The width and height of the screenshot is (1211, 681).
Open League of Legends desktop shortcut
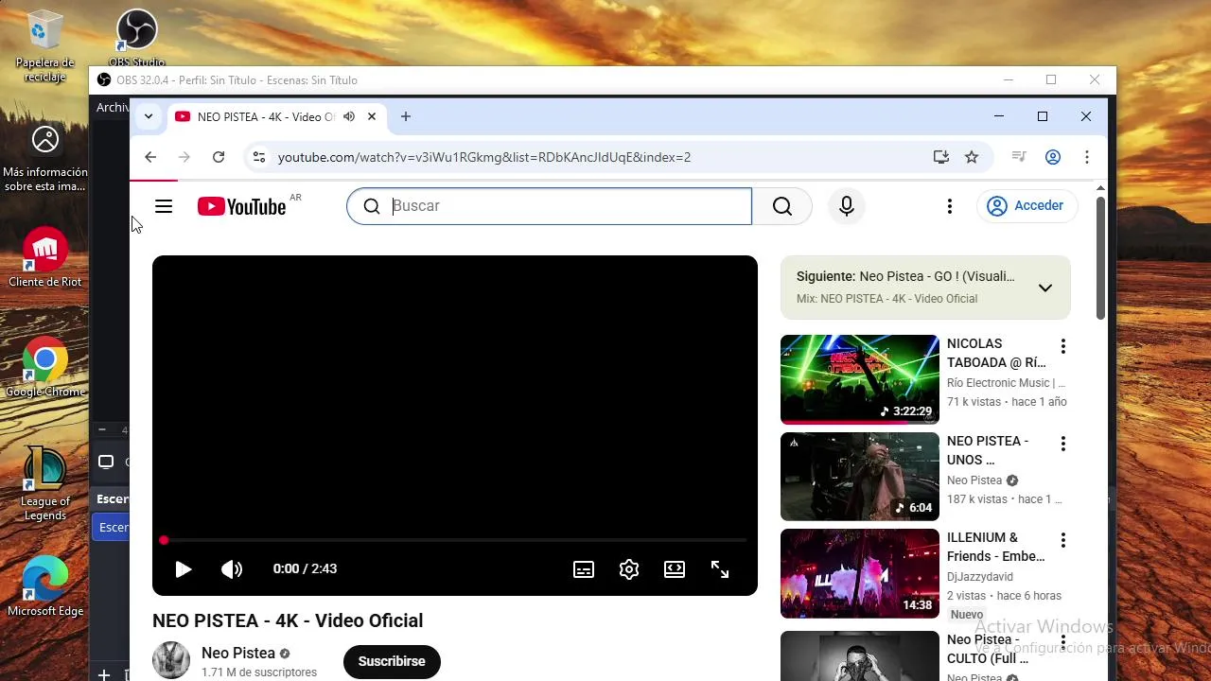[x=44, y=483]
